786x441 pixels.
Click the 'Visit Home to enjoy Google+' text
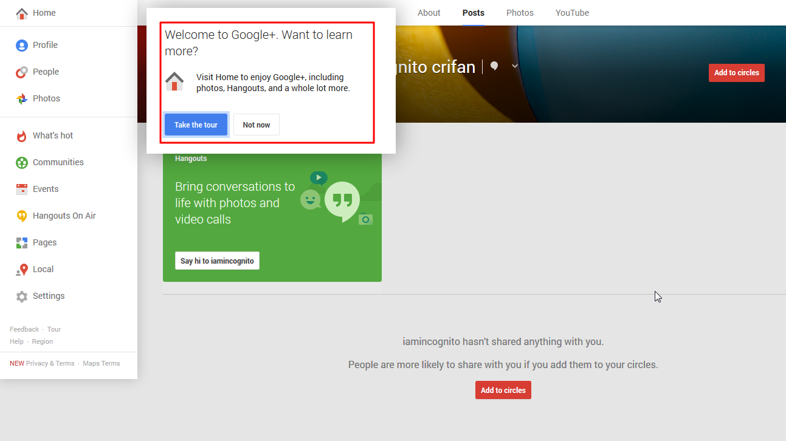[x=273, y=83]
